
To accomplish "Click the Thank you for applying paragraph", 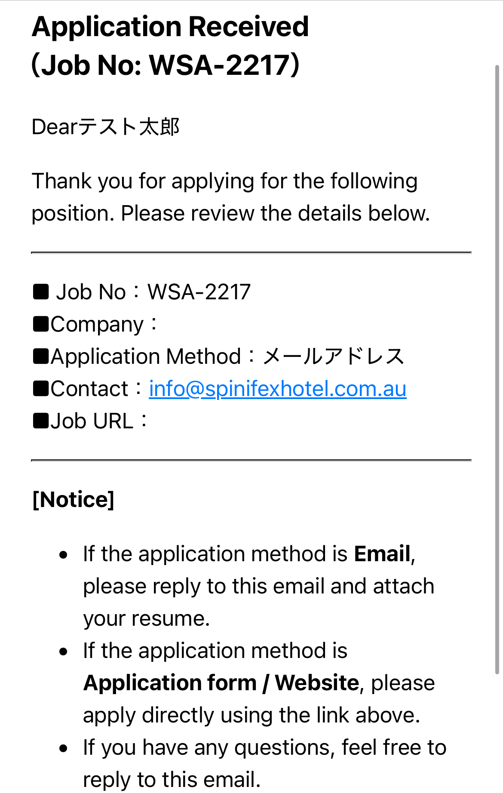I will click(230, 197).
